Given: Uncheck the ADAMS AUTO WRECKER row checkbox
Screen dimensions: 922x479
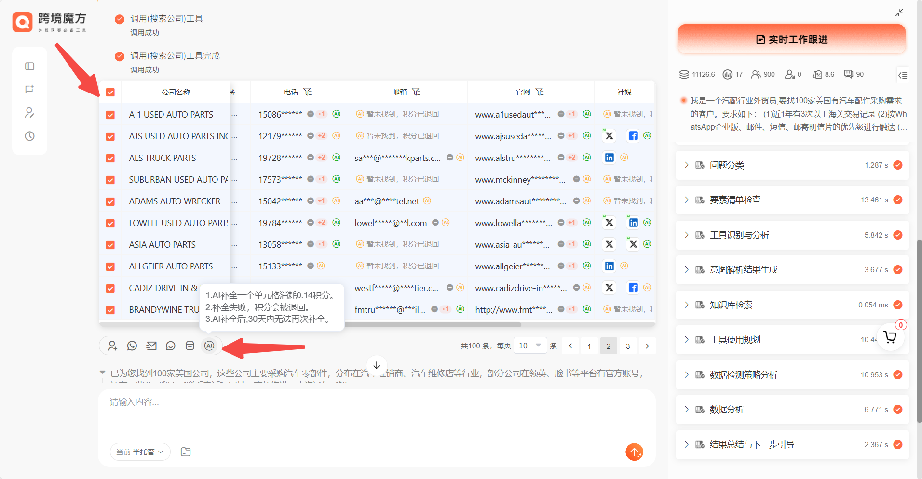Looking at the screenshot, I should [x=110, y=201].
